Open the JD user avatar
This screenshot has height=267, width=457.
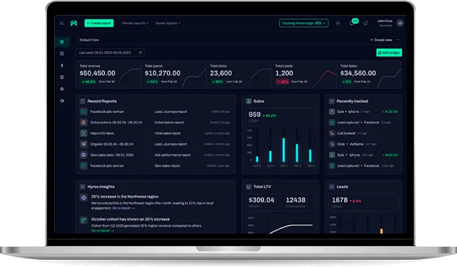[400, 23]
